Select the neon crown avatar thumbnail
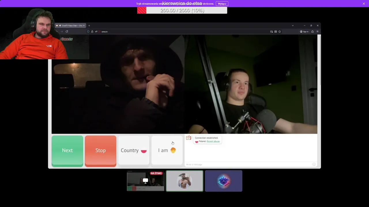The height and width of the screenshot is (207, 369). [x=224, y=181]
